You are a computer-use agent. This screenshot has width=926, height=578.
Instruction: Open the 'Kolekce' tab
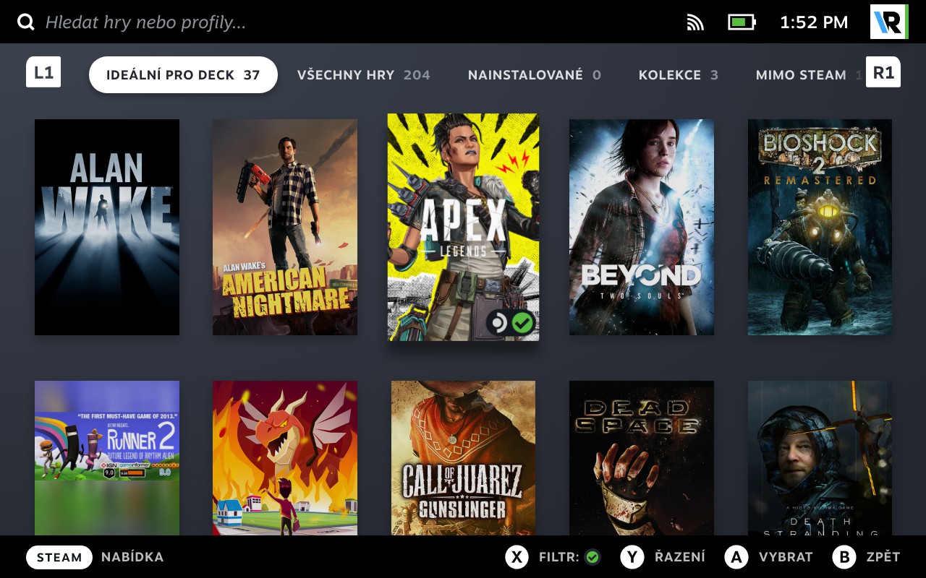[x=679, y=75]
